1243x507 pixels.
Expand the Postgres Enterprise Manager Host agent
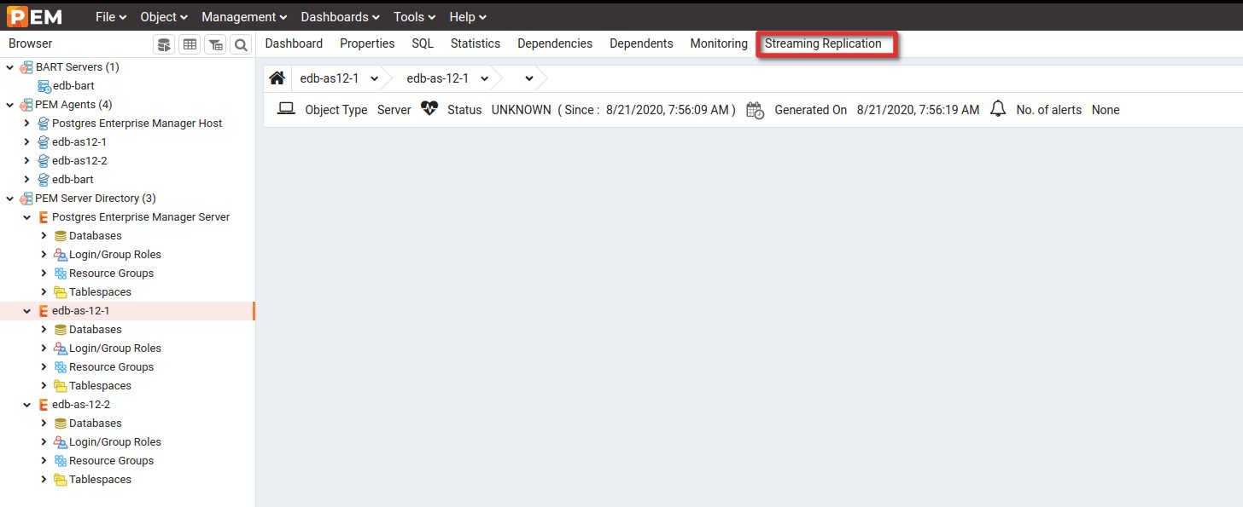pyautogui.click(x=27, y=124)
